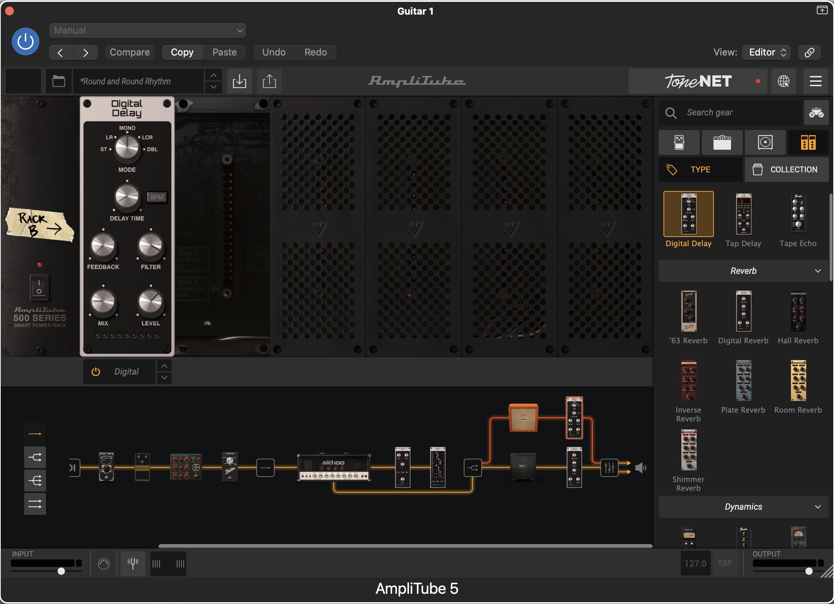
Task: Click the LEVEL knob
Action: coord(150,302)
